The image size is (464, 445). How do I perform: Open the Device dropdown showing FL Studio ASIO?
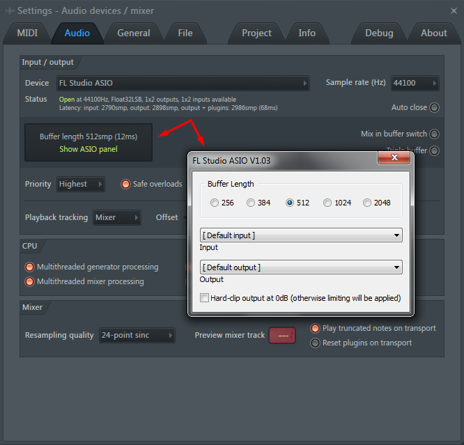(183, 83)
